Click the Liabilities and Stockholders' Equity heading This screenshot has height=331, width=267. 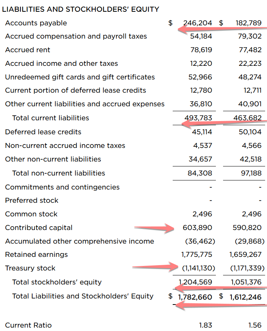pyautogui.click(x=81, y=9)
